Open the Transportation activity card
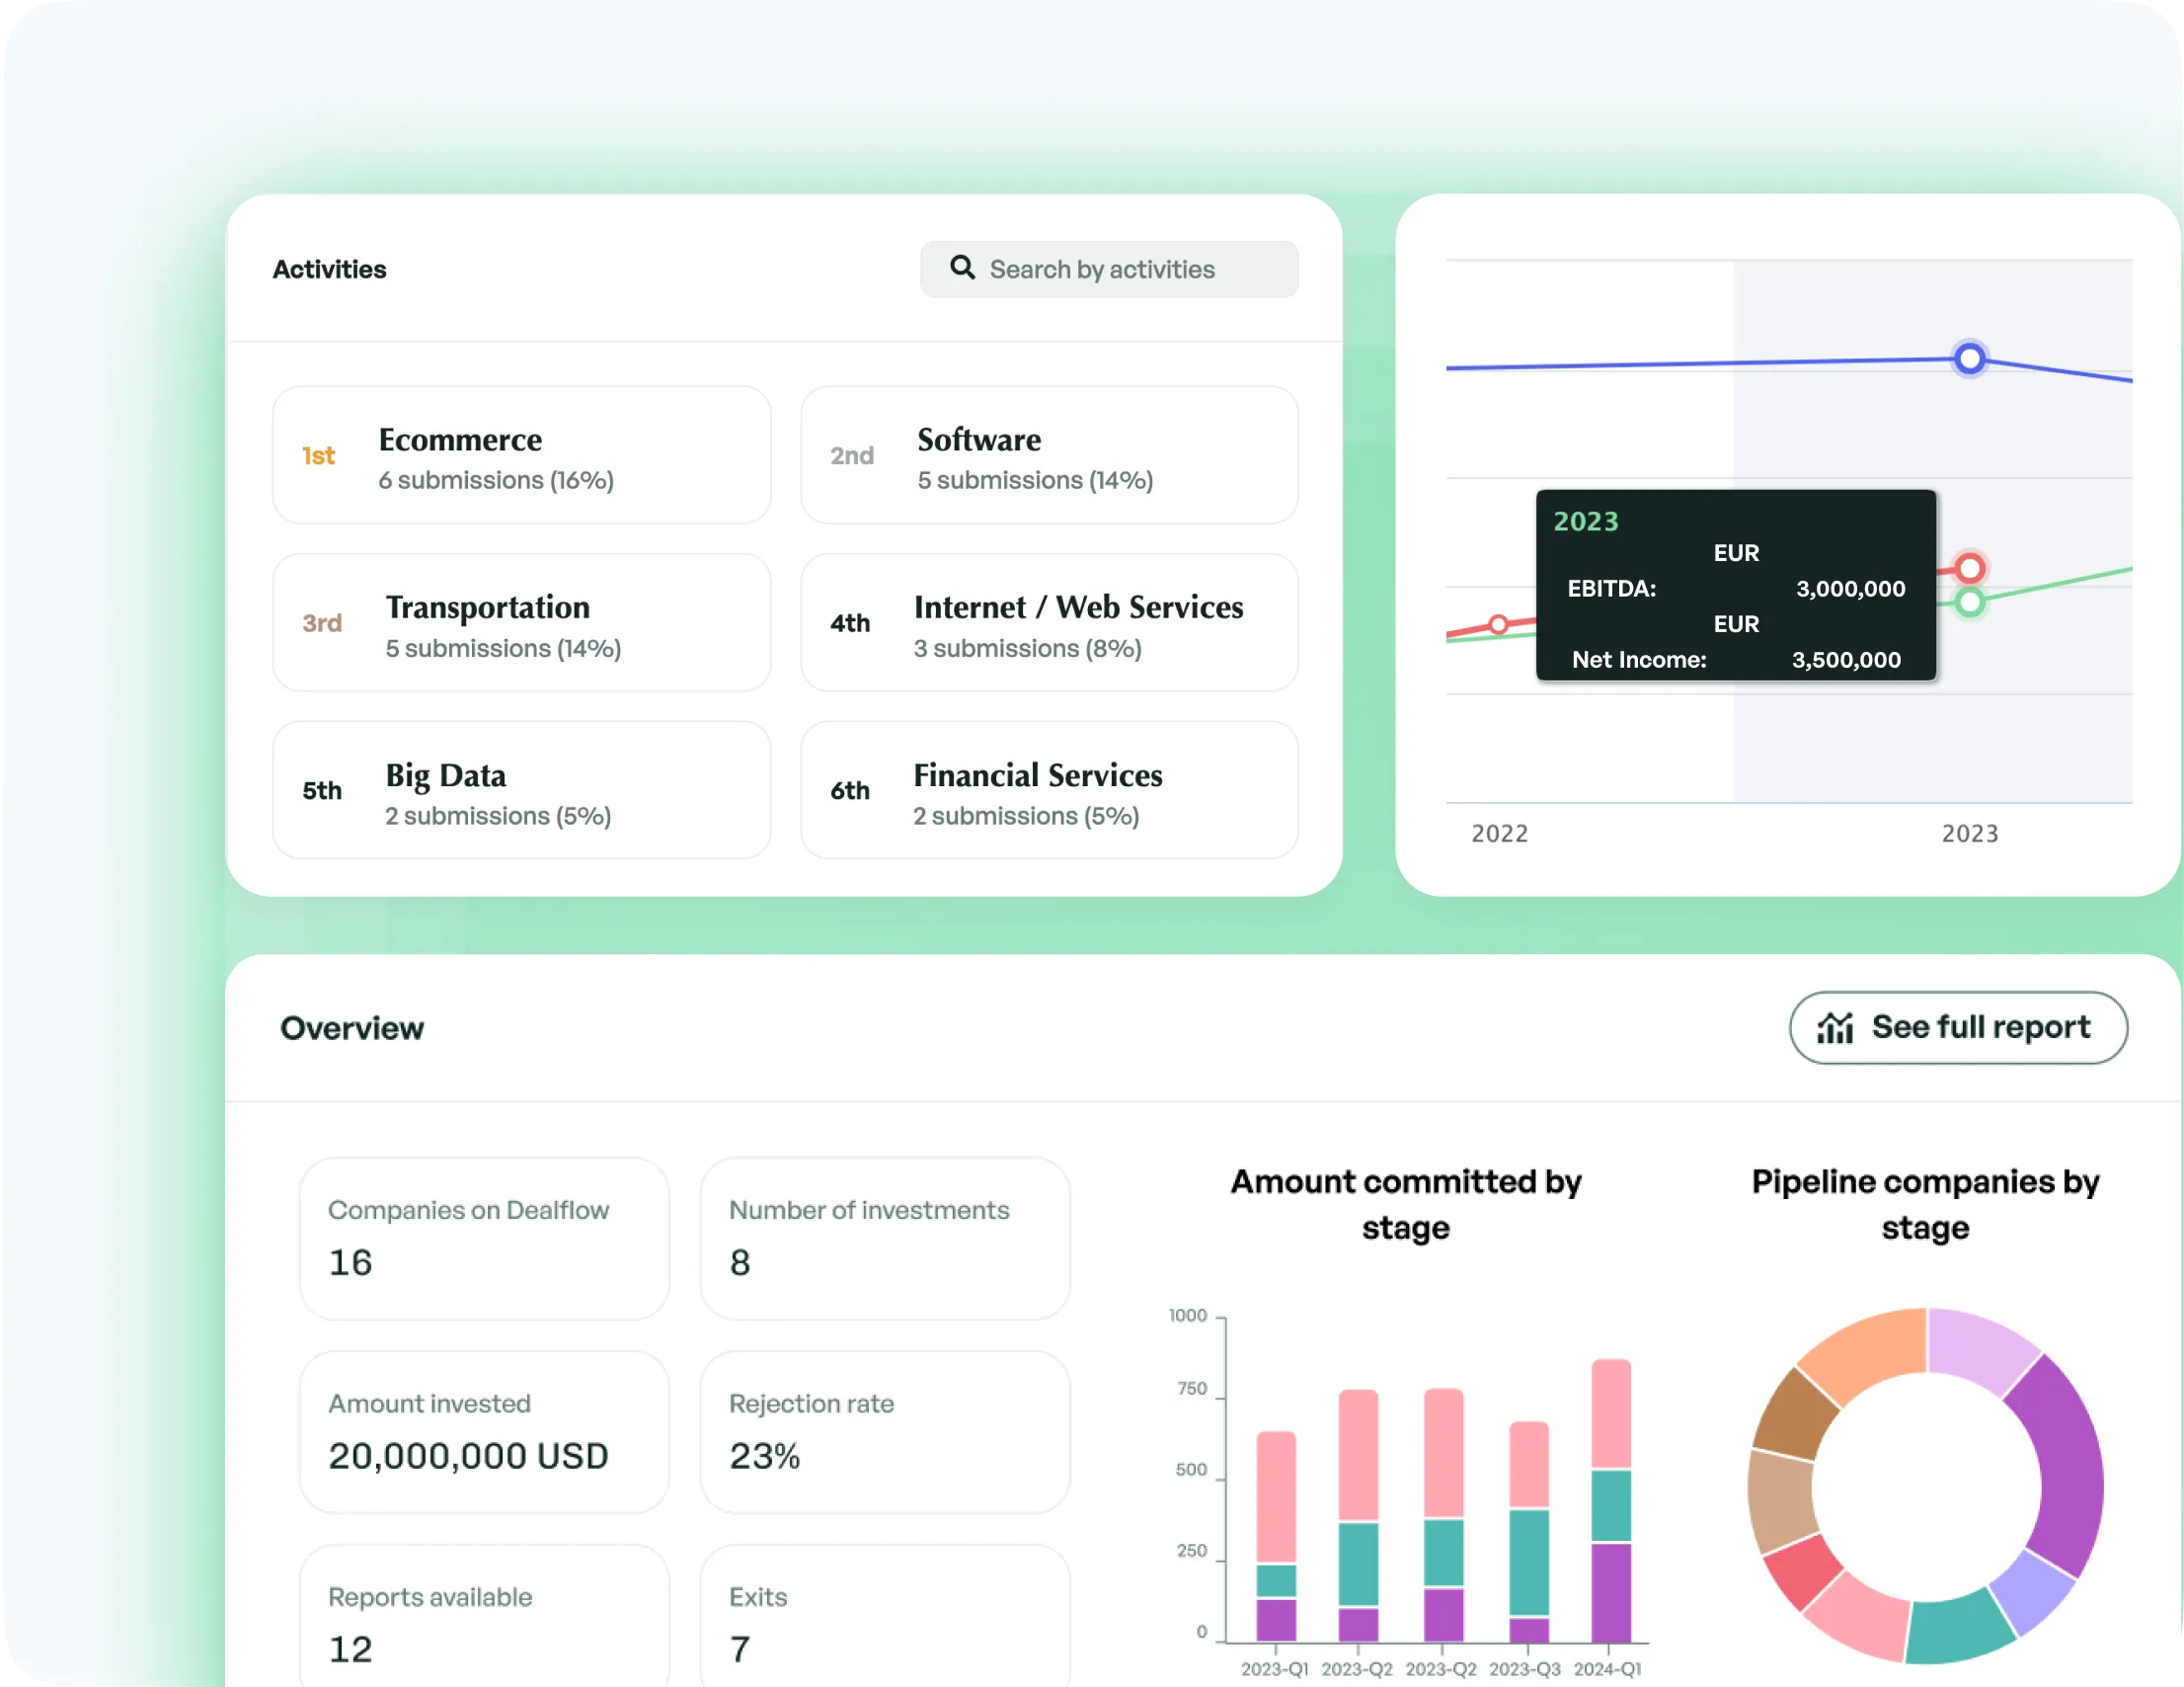The width and height of the screenshot is (2184, 1687). tap(521, 622)
